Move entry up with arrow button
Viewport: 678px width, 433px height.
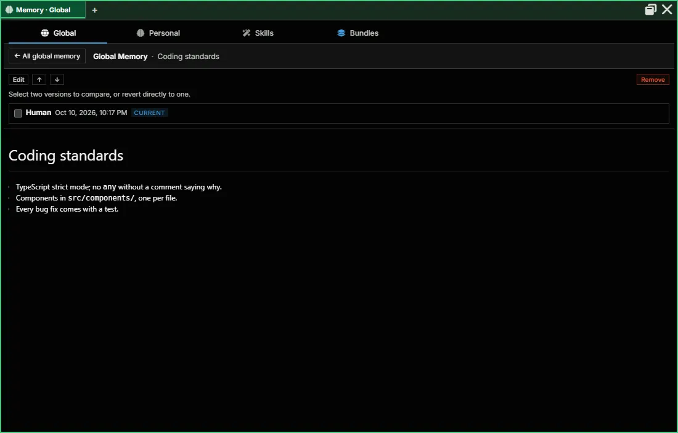tap(39, 79)
